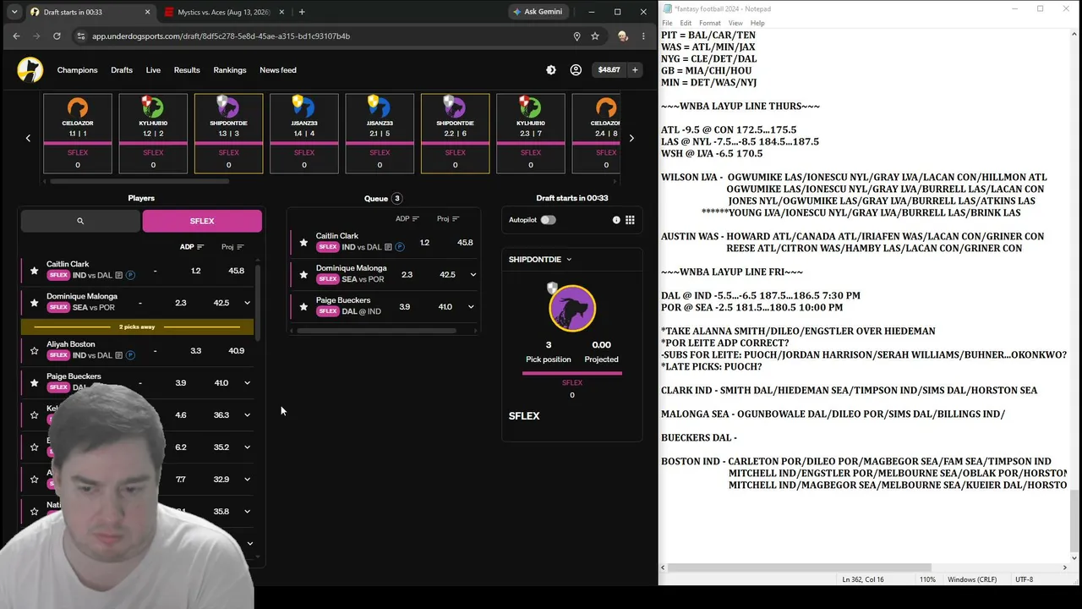
Task: Open the player search magnifier
Action: (x=80, y=221)
